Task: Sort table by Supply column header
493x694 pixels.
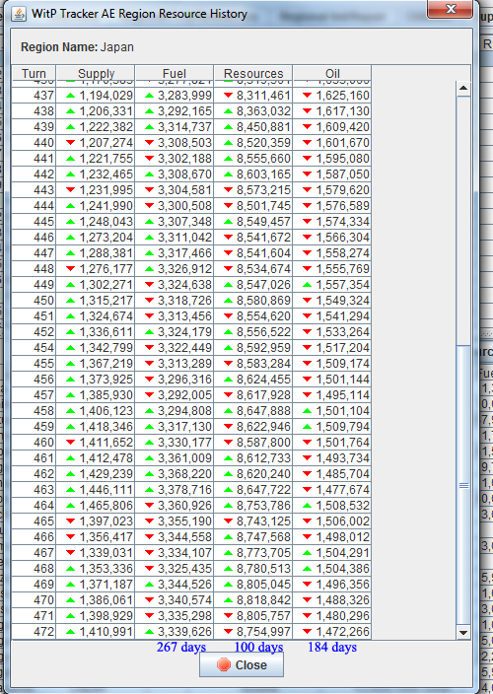Action: tap(96, 73)
